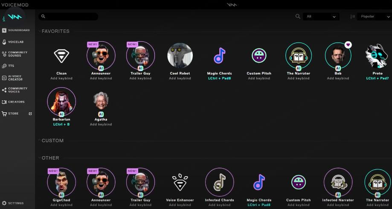Image resolution: width=392 pixels, height=209 pixels.
Task: Choose the Agatha voice
Action: 101,101
